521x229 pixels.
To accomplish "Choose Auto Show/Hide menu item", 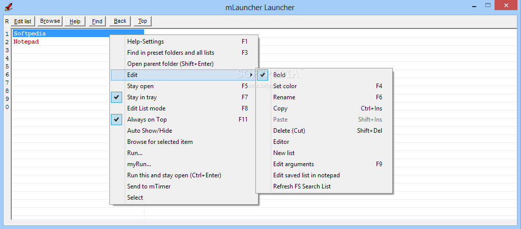I will pos(184,131).
